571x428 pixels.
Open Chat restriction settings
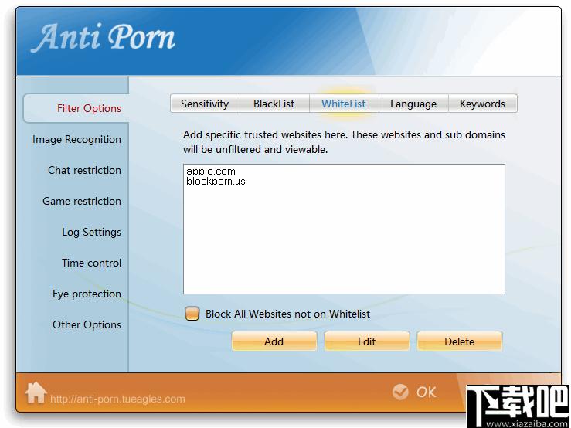click(x=84, y=170)
